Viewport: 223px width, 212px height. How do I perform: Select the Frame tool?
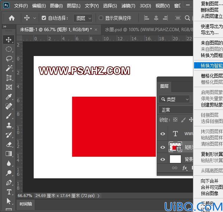click(x=9, y=87)
